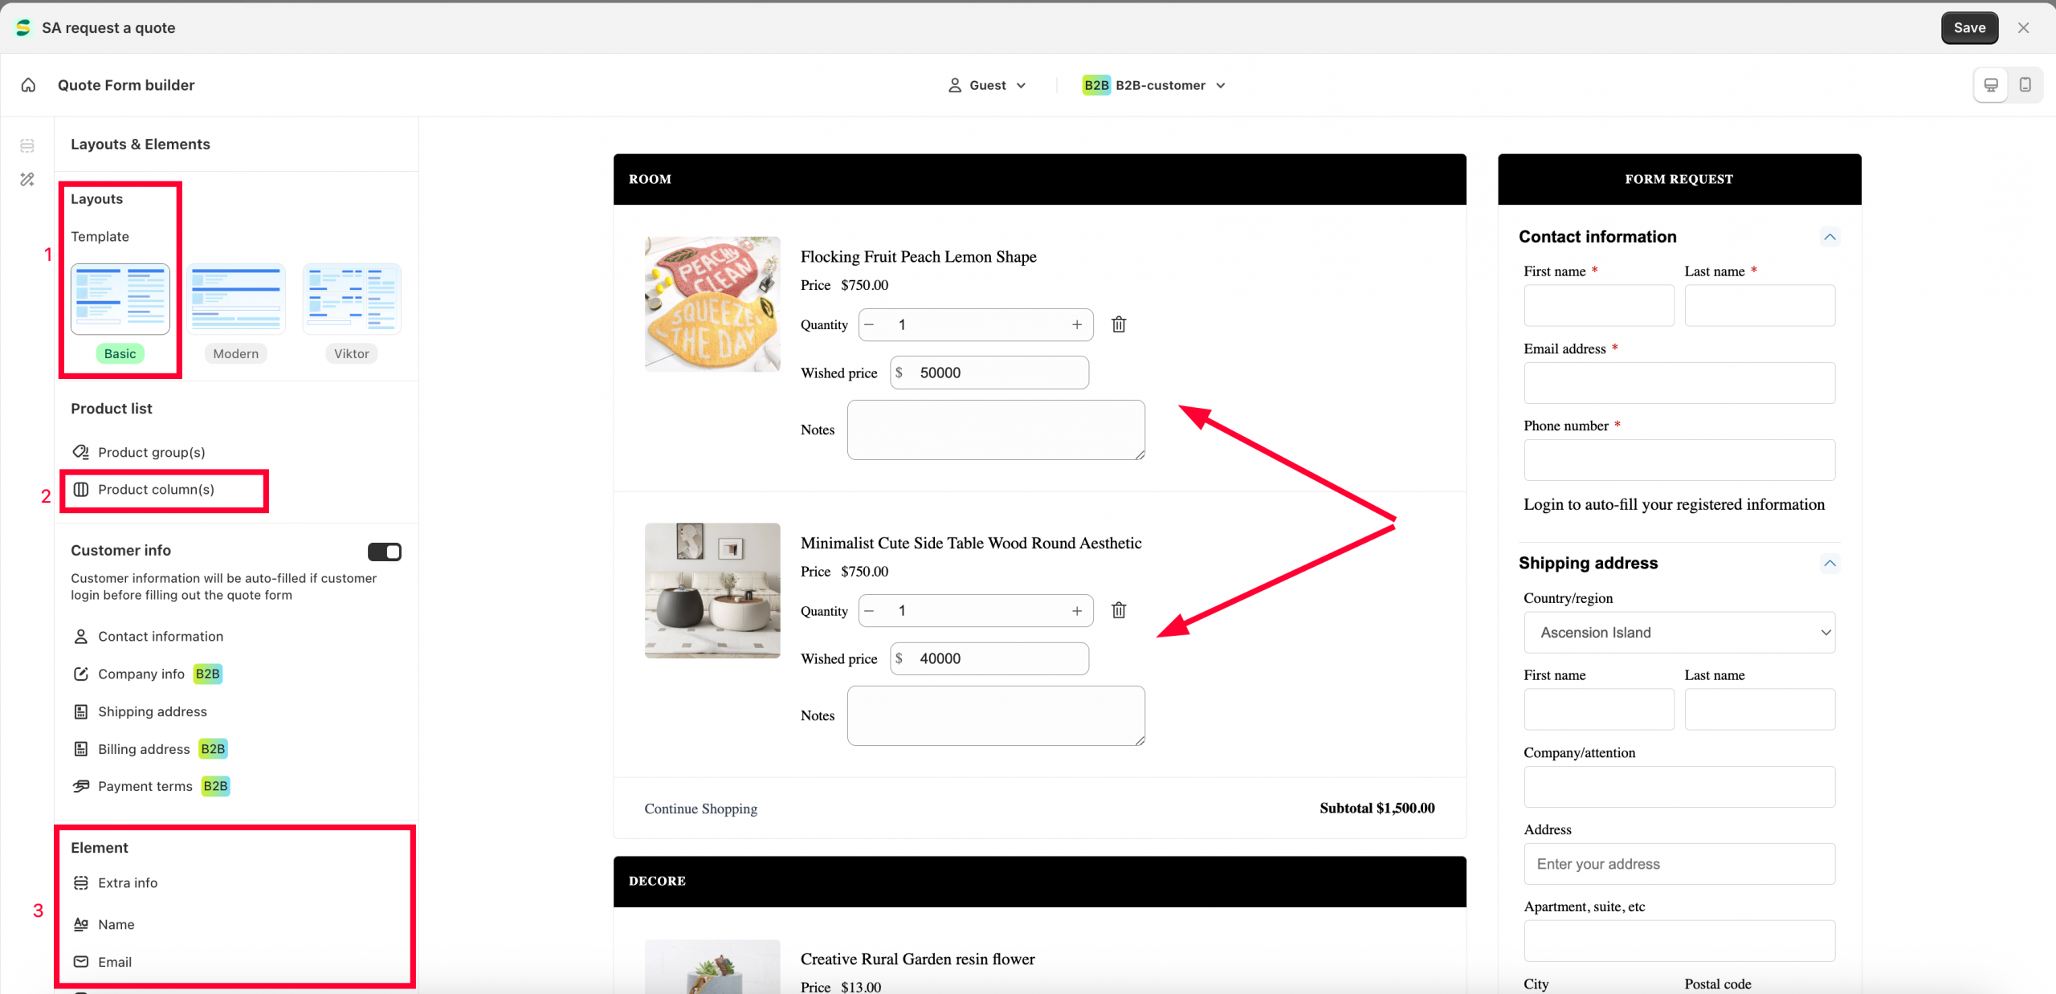This screenshot has height=994, width=2056.
Task: Click the Billing address building icon
Action: coord(80,749)
